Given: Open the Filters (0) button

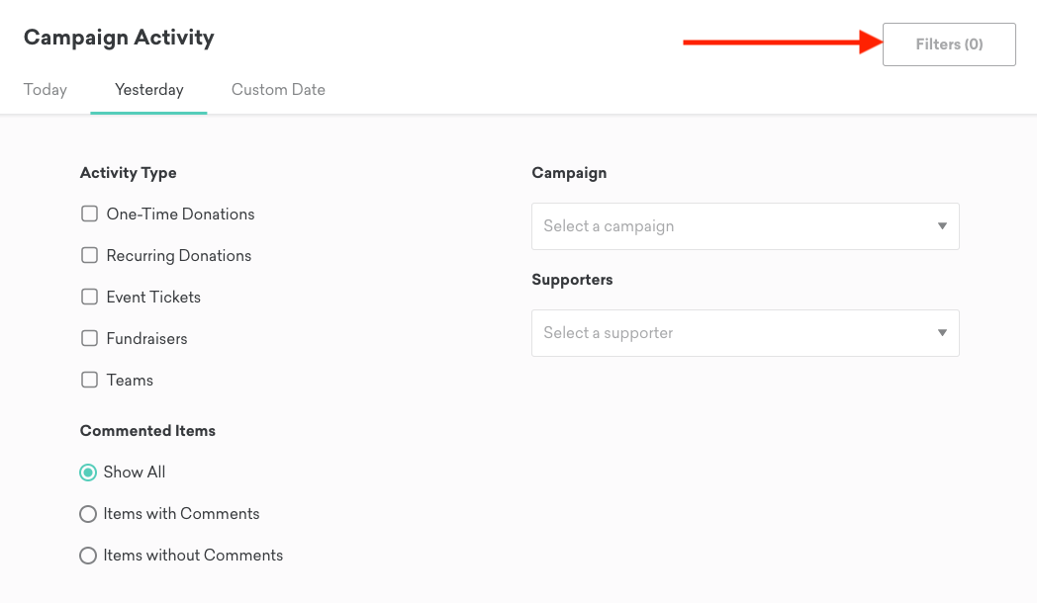Looking at the screenshot, I should (949, 44).
